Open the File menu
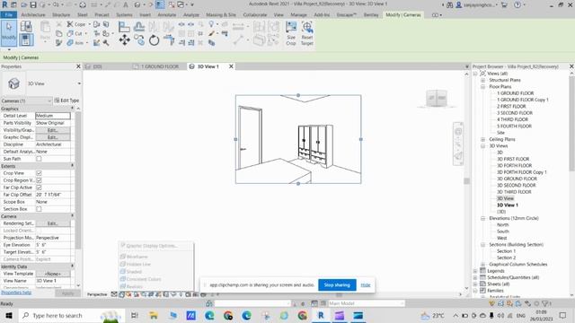 9,15
